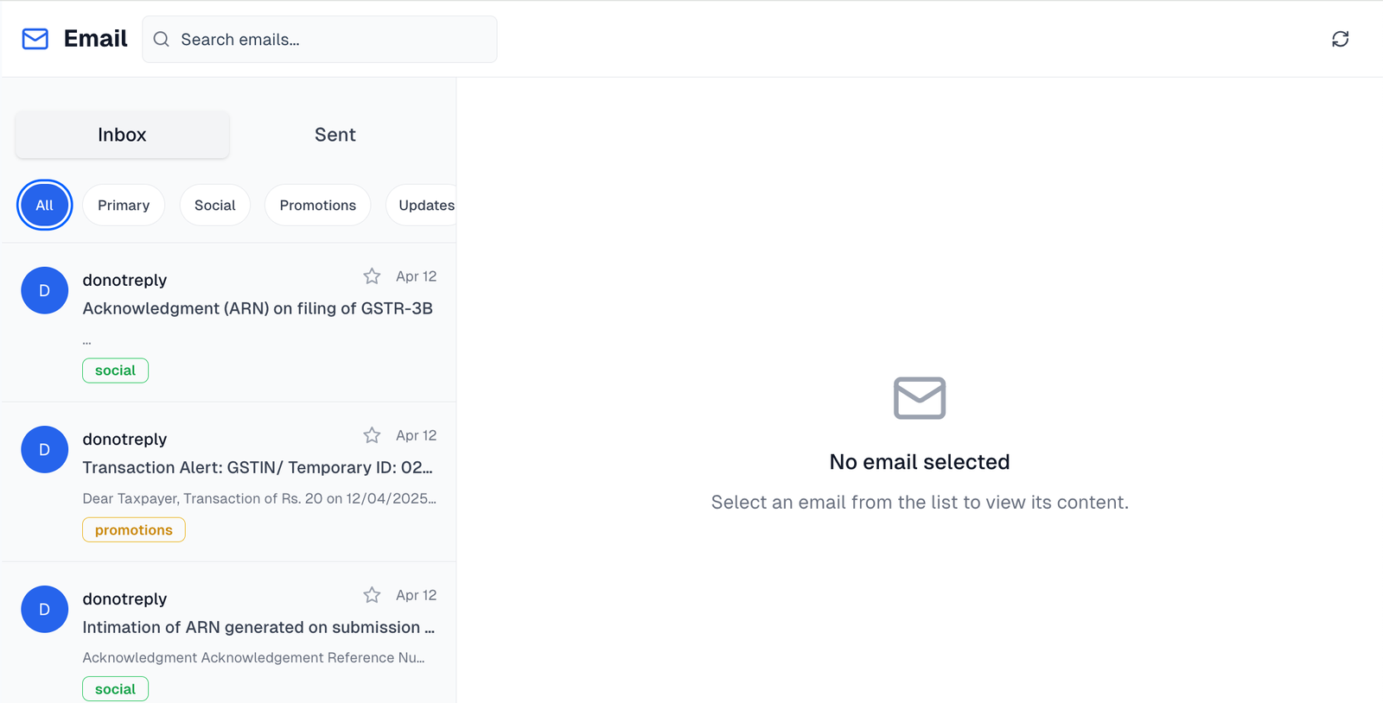1383x703 pixels.
Task: Focus the Search emails input field
Action: point(320,39)
